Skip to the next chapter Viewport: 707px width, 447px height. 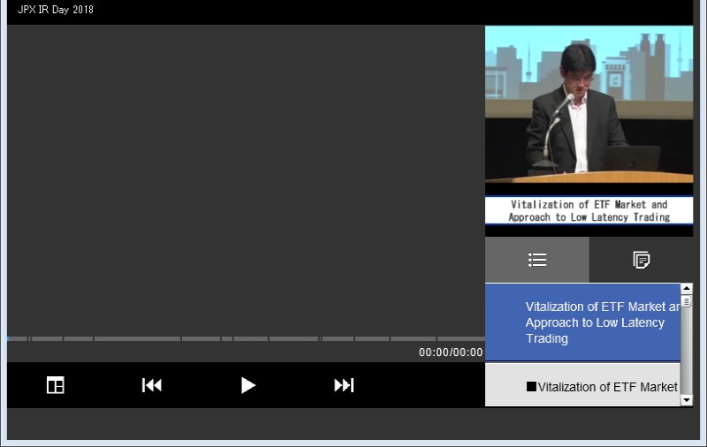344,385
